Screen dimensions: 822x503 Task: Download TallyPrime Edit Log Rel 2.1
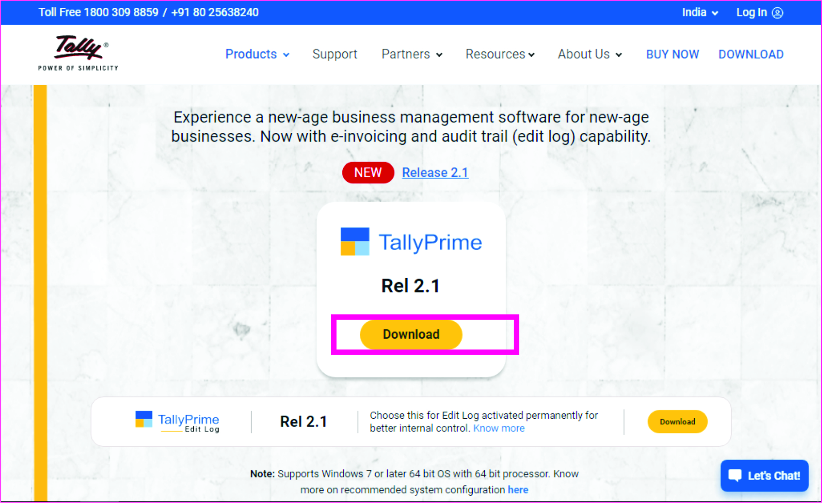point(677,422)
